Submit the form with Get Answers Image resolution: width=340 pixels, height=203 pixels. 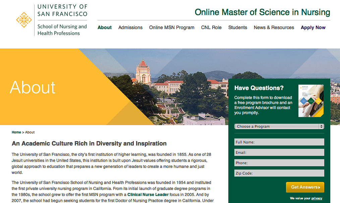pos(305,187)
